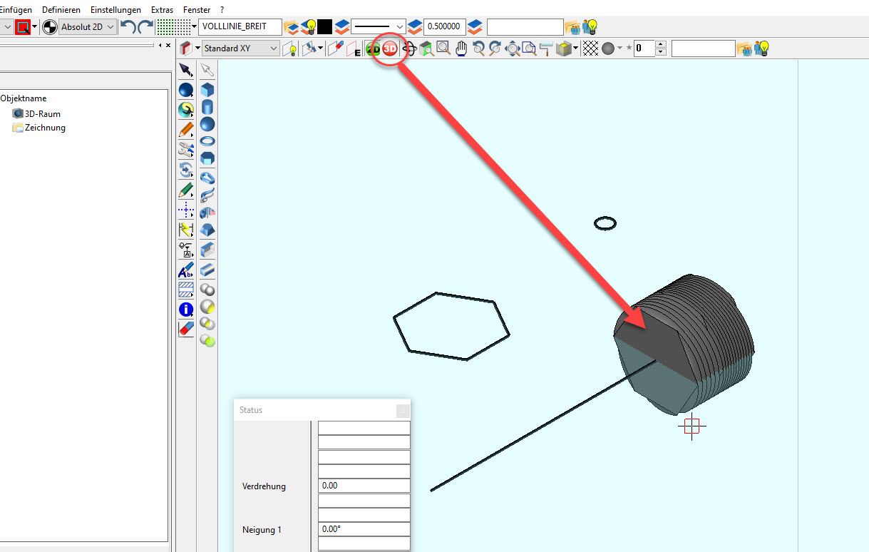Click the previous zoom view icon
This screenshot has width=869, height=552.
[478, 48]
